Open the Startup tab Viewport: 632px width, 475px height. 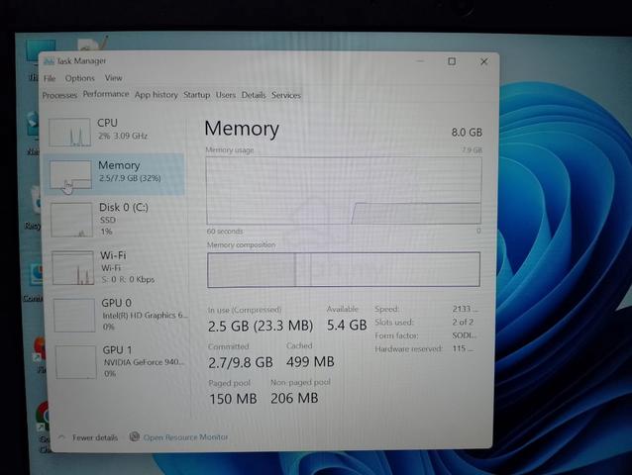pyautogui.click(x=197, y=95)
